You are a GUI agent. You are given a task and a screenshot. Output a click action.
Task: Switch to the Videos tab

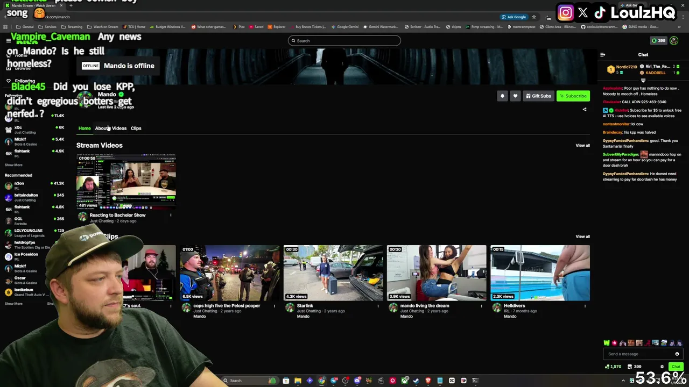pos(119,128)
